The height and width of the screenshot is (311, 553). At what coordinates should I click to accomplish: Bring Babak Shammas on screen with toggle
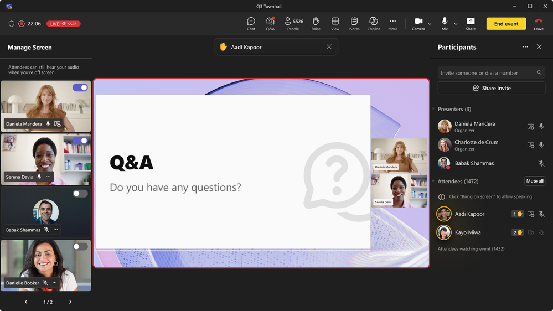click(x=80, y=193)
